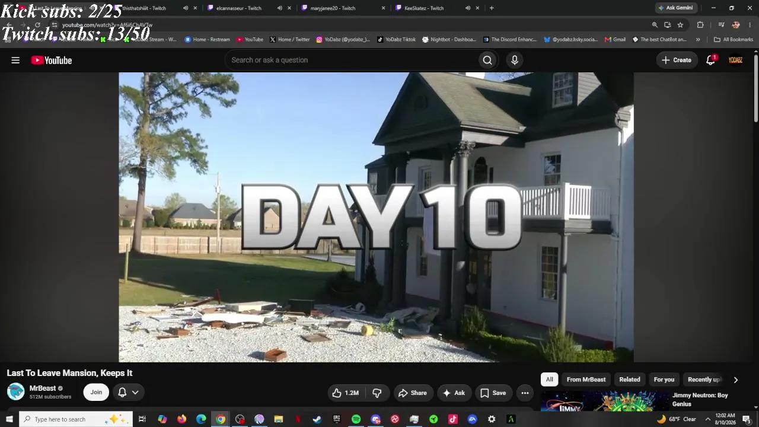Show more bookmarks with the overflow chevron
This screenshot has width=759, height=427.
click(698, 40)
